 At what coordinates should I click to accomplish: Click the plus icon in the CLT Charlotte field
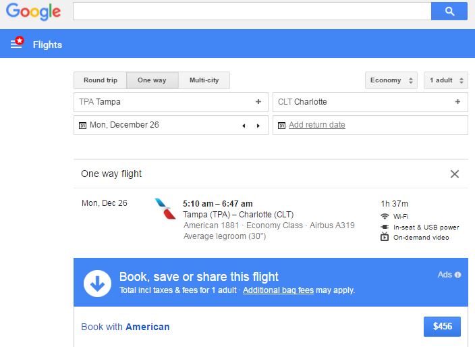[x=457, y=102]
